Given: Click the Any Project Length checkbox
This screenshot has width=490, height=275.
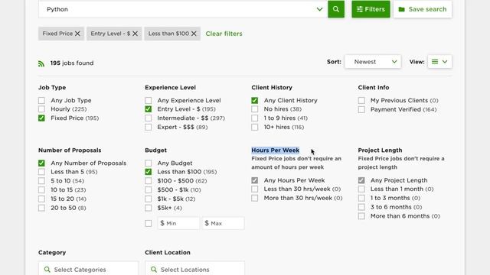Looking at the screenshot, I should tap(361, 180).
